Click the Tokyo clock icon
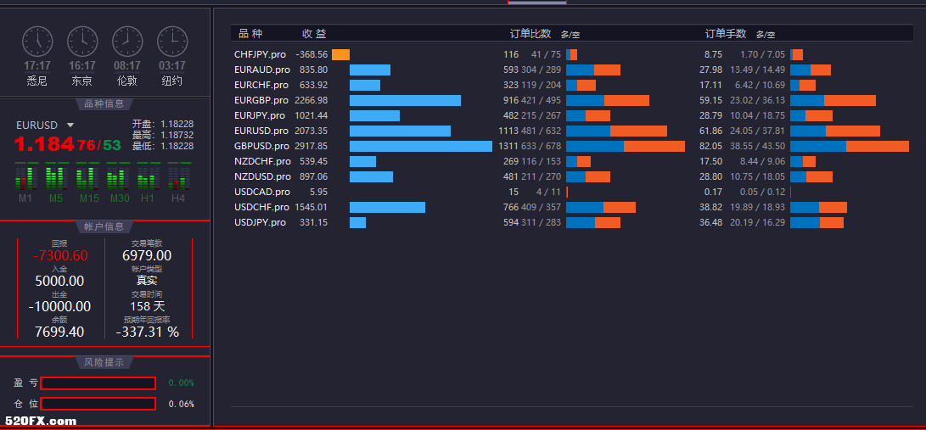Viewport: 926px width, 430px height. (82, 42)
